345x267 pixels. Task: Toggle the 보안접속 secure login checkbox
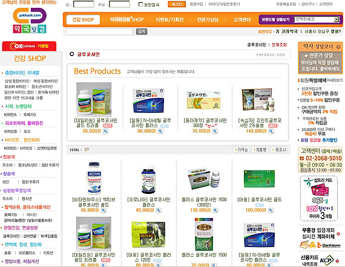[140, 4]
